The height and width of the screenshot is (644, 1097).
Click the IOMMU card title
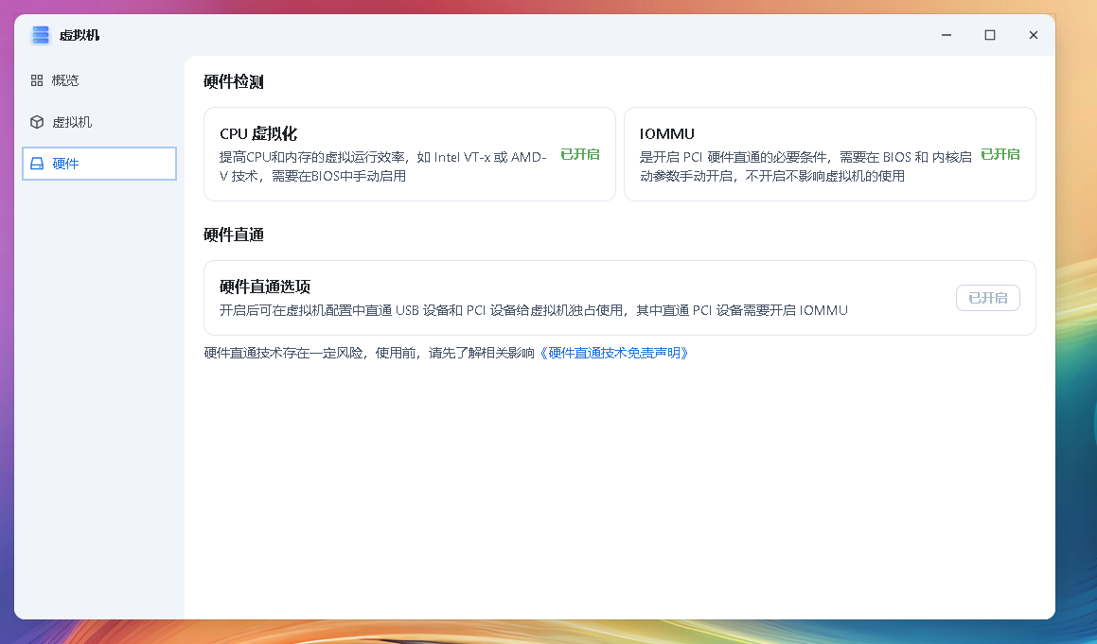point(666,134)
